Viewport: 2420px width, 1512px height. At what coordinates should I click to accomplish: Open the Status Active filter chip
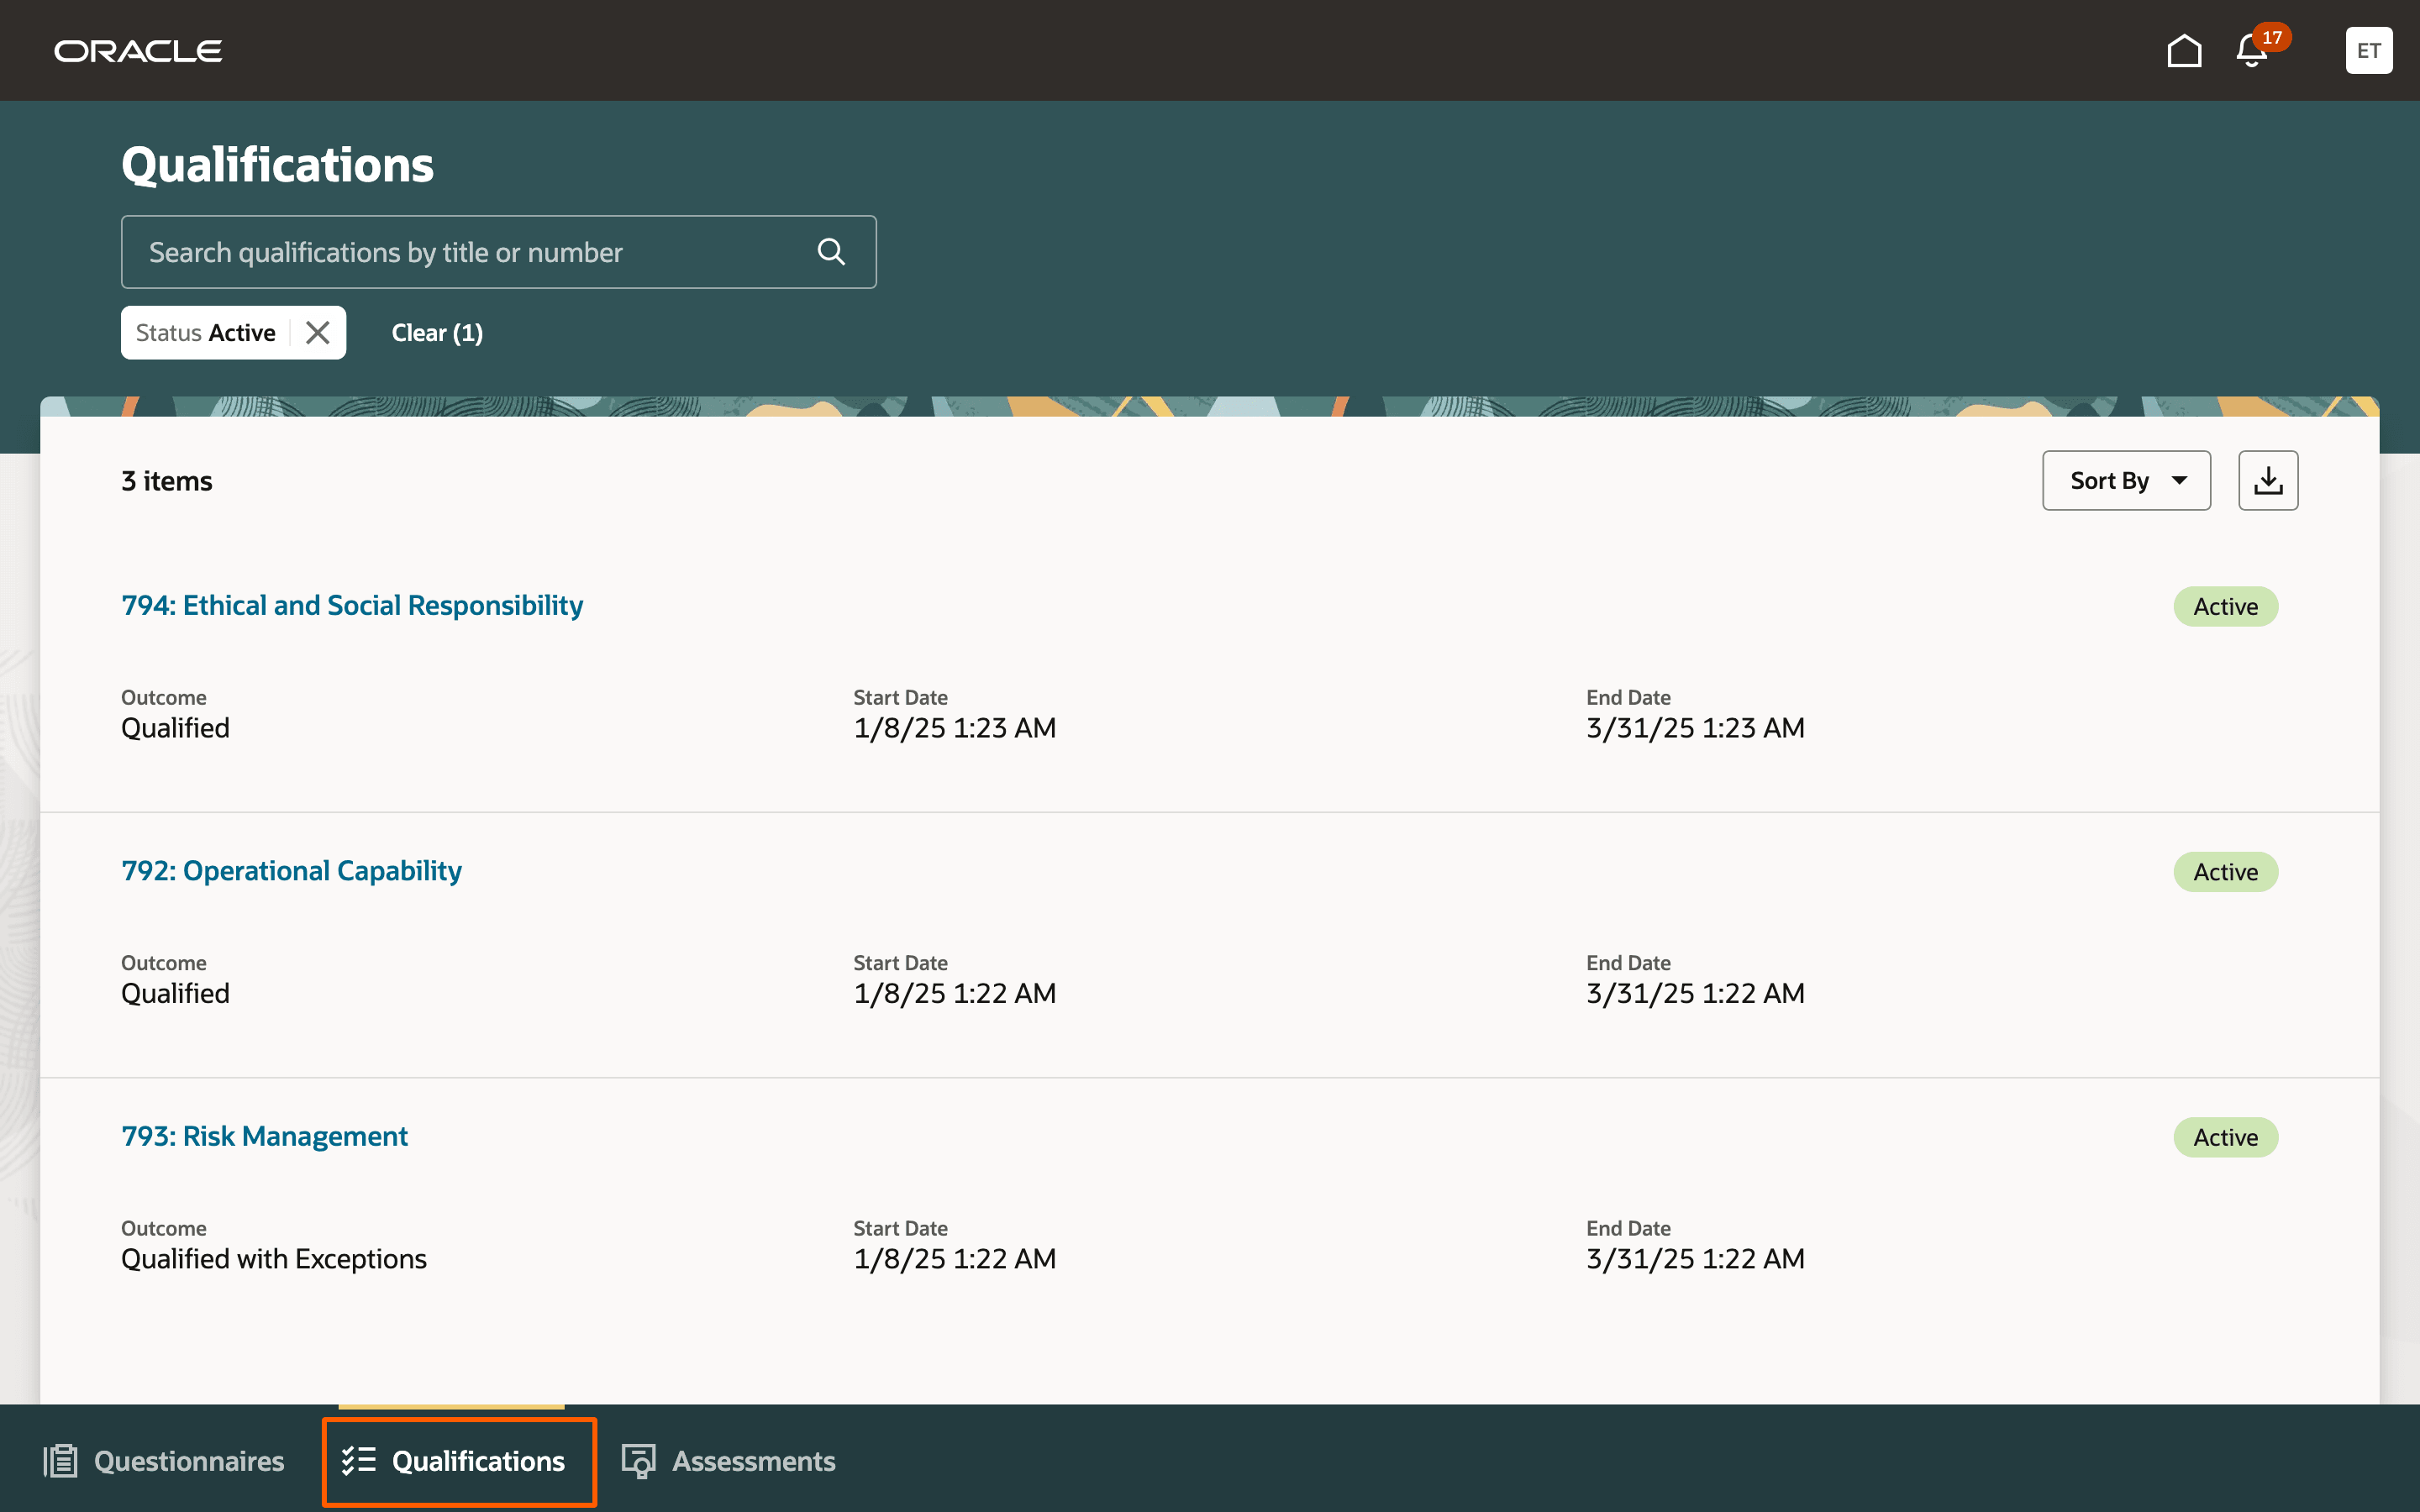(x=206, y=333)
